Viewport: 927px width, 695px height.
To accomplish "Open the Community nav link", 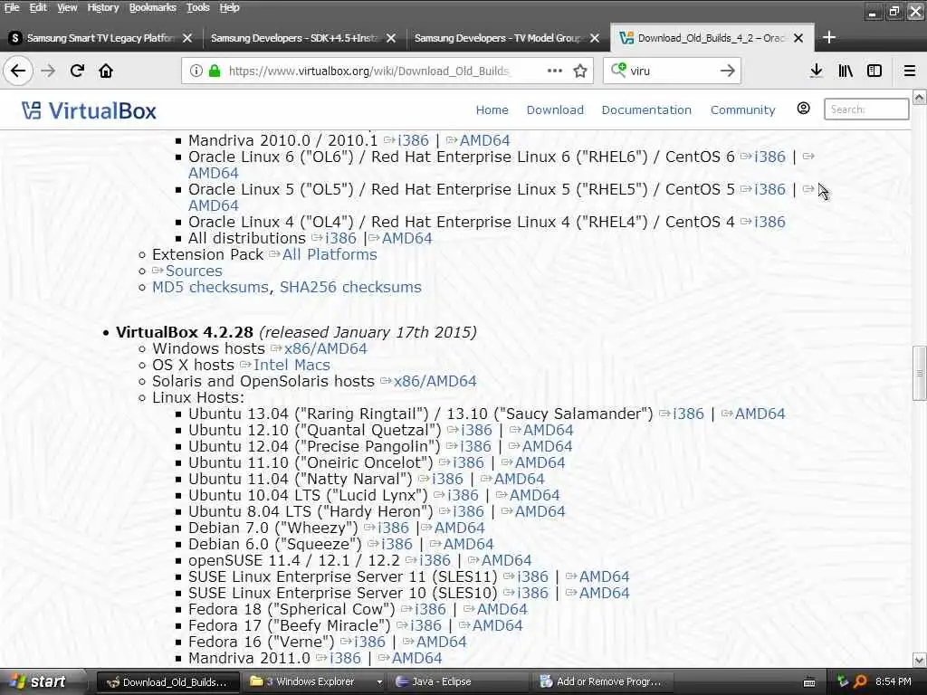I will pos(742,109).
